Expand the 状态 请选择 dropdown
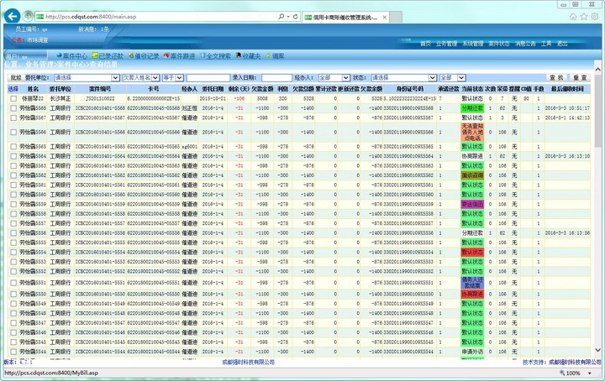The image size is (605, 381). pos(433,78)
